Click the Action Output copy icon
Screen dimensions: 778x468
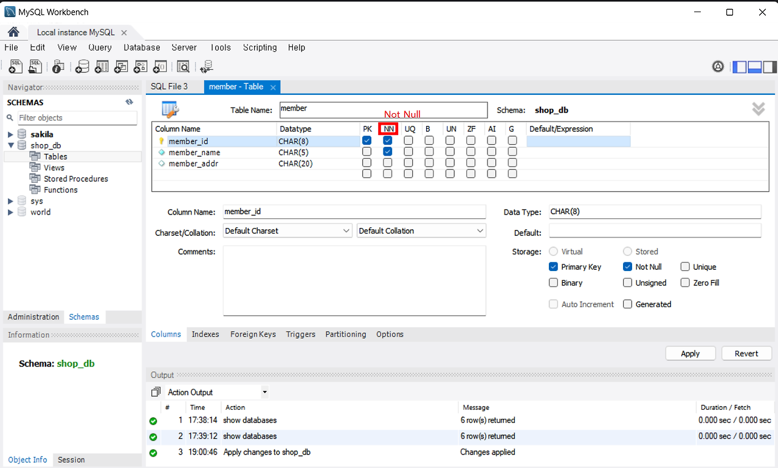pos(156,392)
